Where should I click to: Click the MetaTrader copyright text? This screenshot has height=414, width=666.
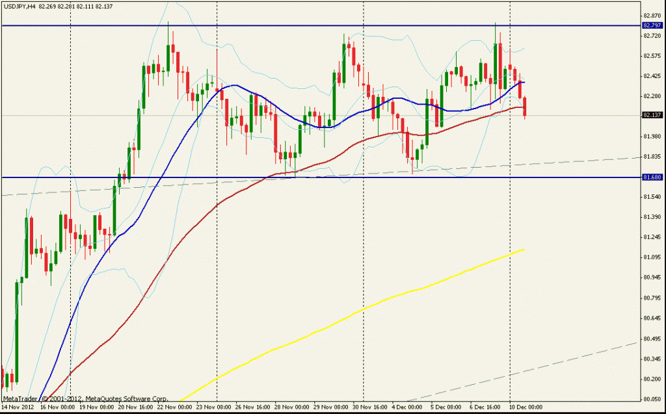(86, 398)
